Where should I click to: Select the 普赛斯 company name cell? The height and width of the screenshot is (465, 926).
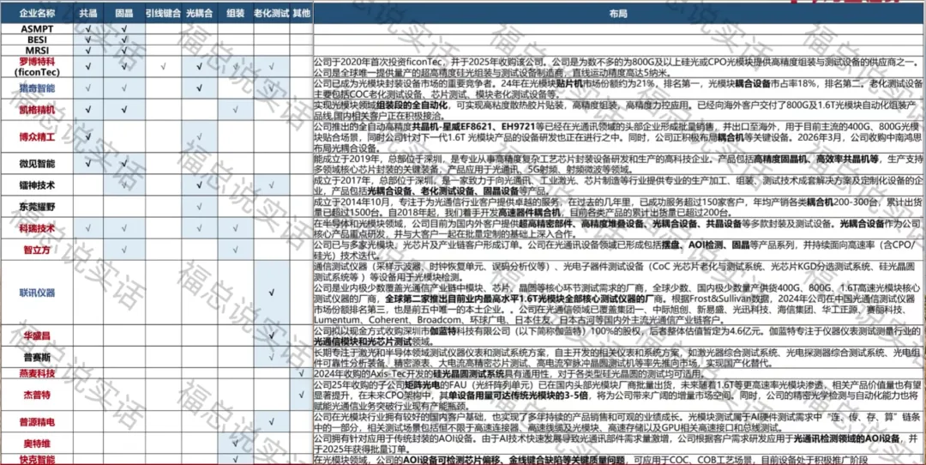(36, 357)
